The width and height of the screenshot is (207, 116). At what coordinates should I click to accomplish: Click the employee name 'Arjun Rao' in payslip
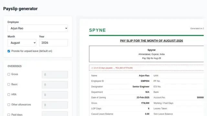pos(144,76)
